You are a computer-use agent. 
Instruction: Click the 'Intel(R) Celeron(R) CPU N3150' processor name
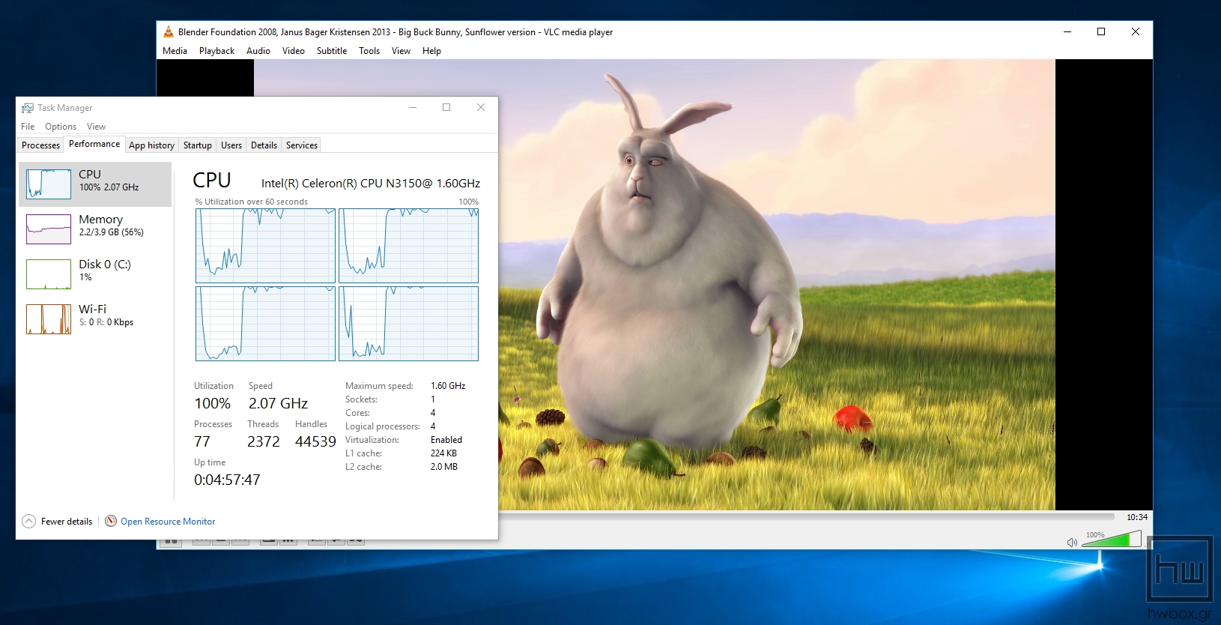(x=371, y=183)
